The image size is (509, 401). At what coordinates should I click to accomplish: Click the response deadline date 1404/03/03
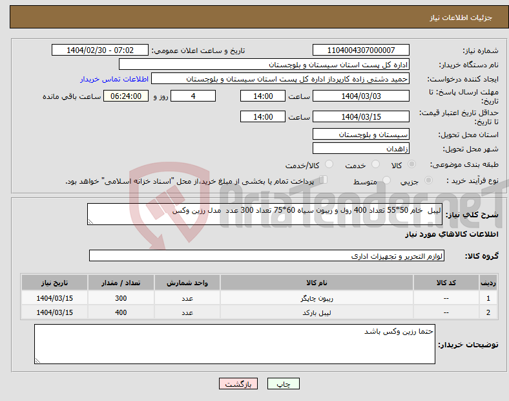tap(361, 96)
